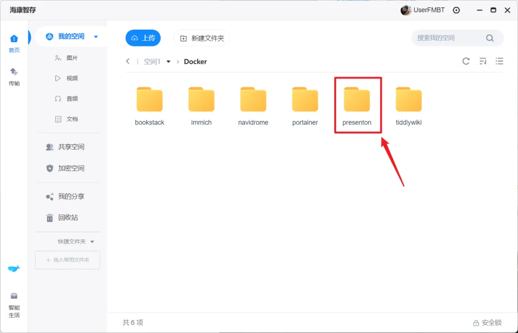Click the Docker breadcrumb text

(x=195, y=62)
